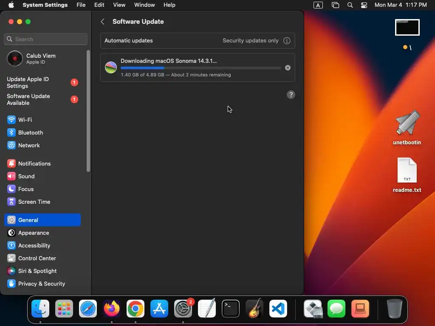
Task: Open Calub Viem Apple ID profile
Action: 42,59
